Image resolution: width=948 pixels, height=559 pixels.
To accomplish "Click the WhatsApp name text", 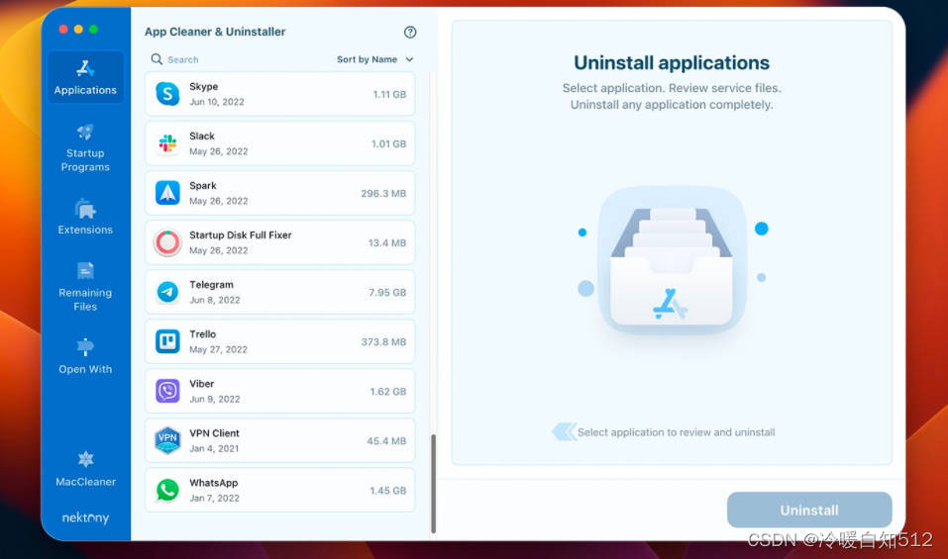I will 213,483.
